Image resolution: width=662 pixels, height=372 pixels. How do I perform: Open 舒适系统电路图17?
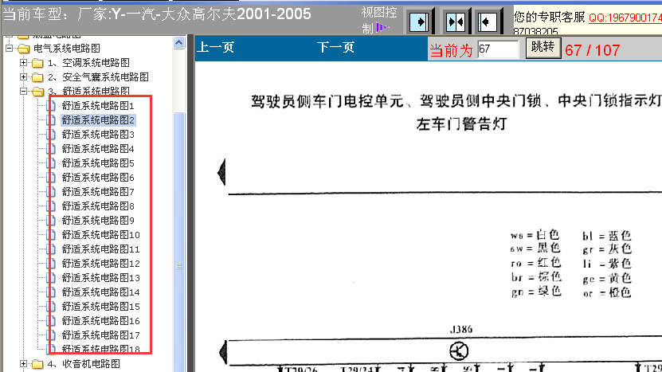101,335
